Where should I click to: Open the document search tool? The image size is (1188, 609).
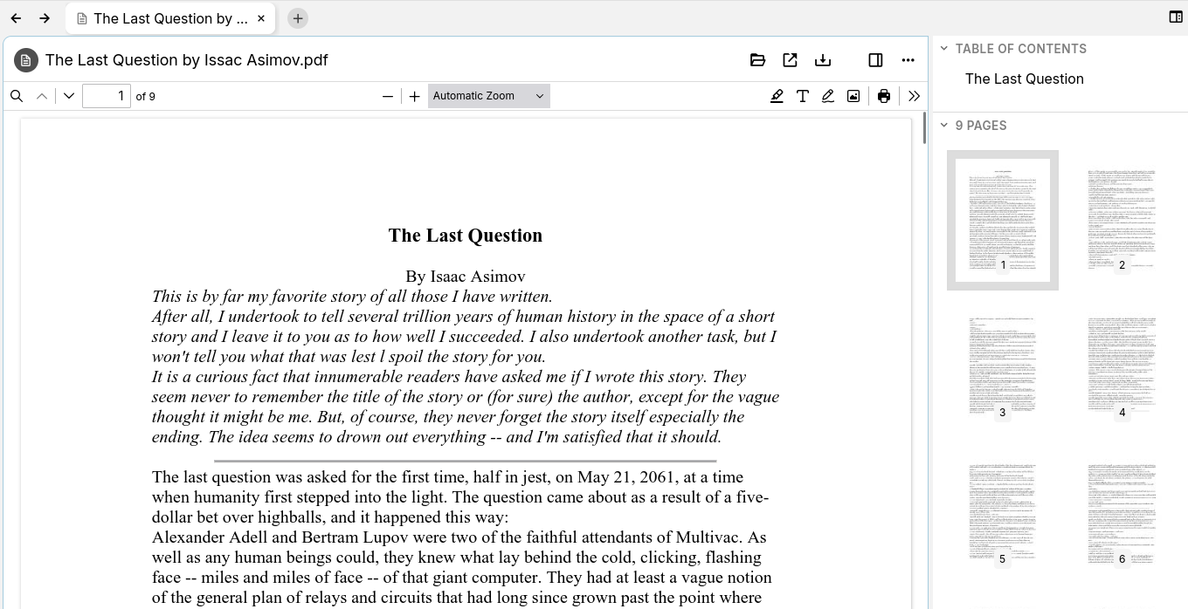click(x=16, y=96)
